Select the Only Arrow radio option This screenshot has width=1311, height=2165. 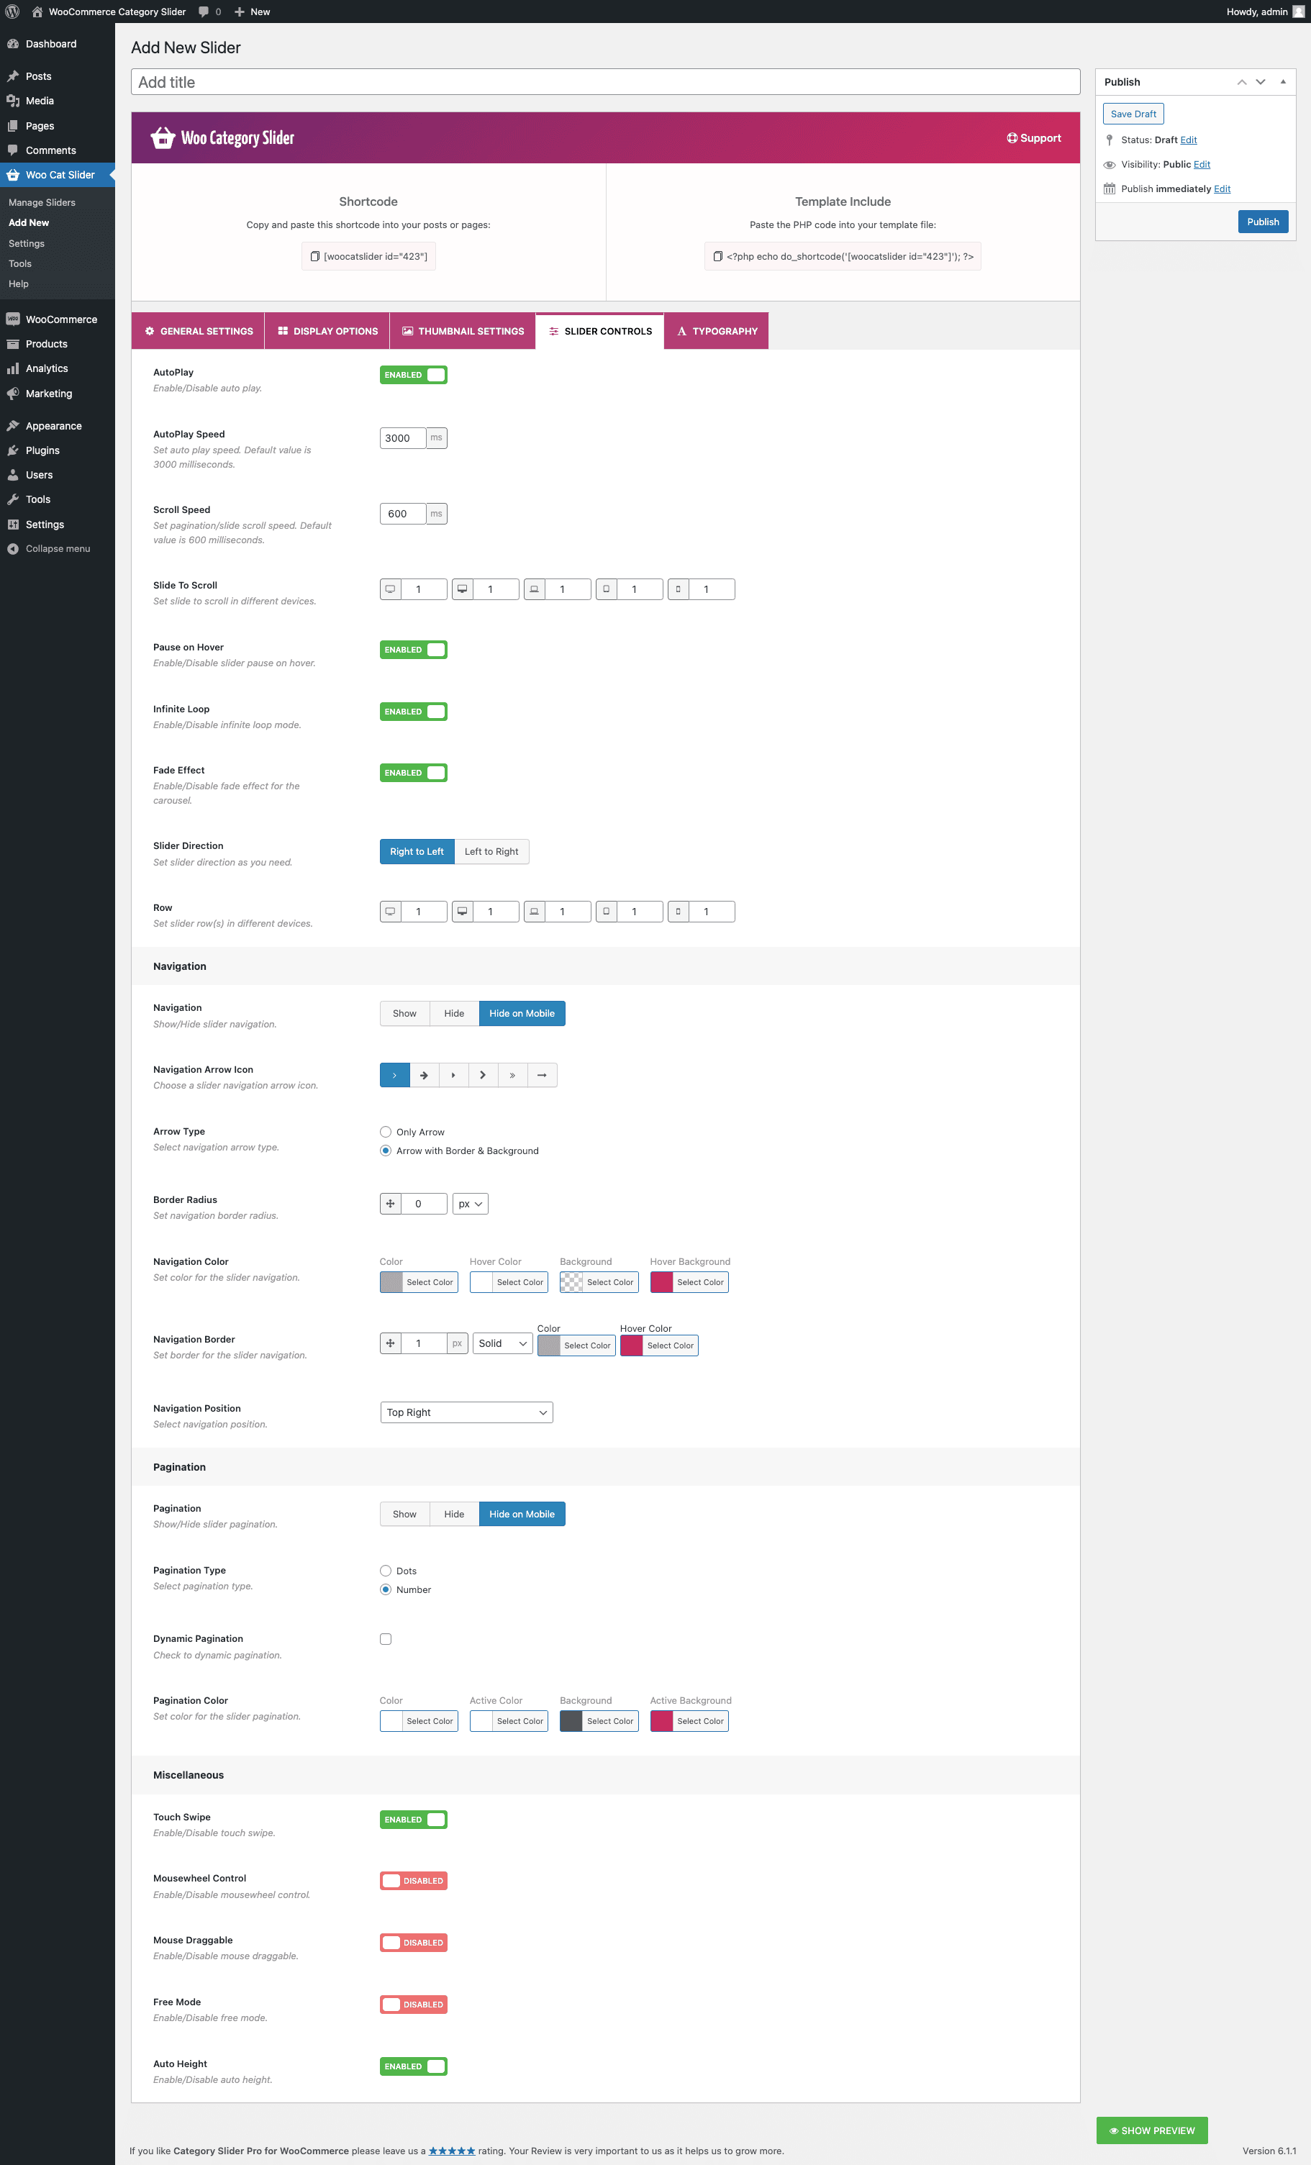(x=386, y=1132)
